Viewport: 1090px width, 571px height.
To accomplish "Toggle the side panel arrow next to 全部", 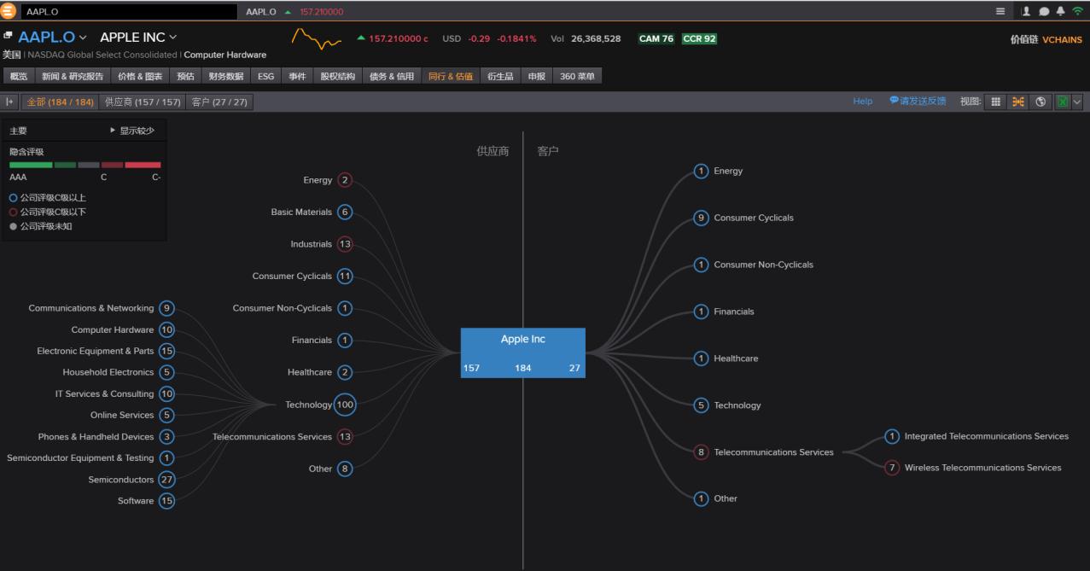I will click(x=10, y=102).
